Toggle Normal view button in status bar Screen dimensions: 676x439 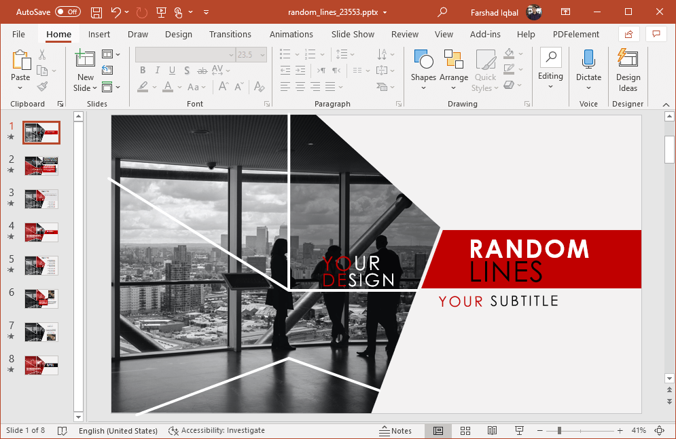[438, 431]
